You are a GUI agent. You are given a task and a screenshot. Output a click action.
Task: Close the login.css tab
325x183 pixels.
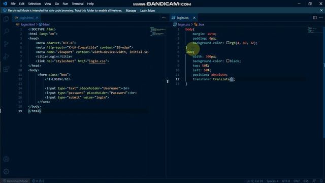point(194,18)
